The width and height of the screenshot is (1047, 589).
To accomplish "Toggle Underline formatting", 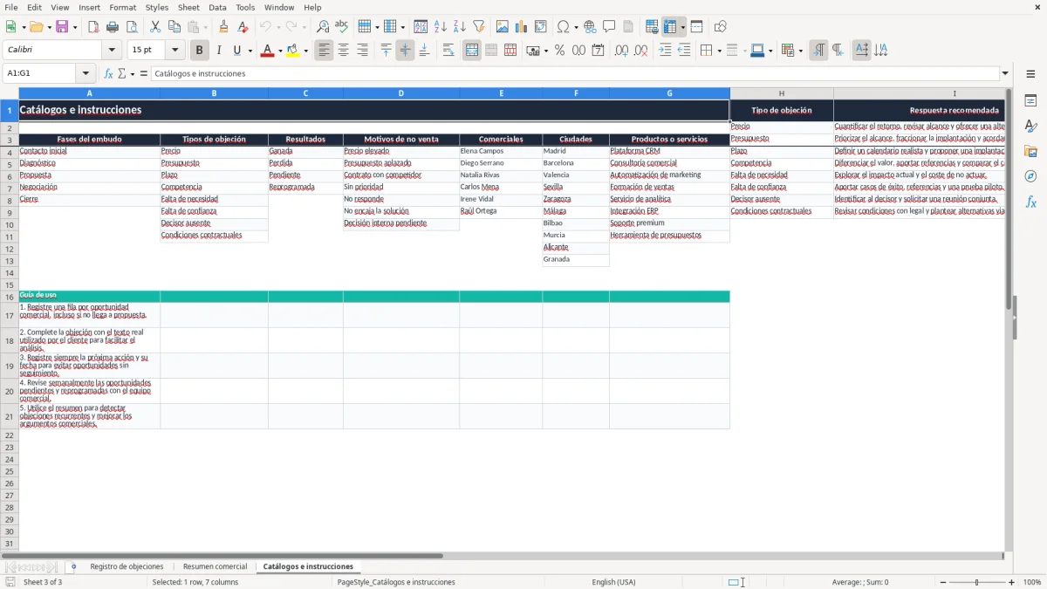I will tap(236, 51).
